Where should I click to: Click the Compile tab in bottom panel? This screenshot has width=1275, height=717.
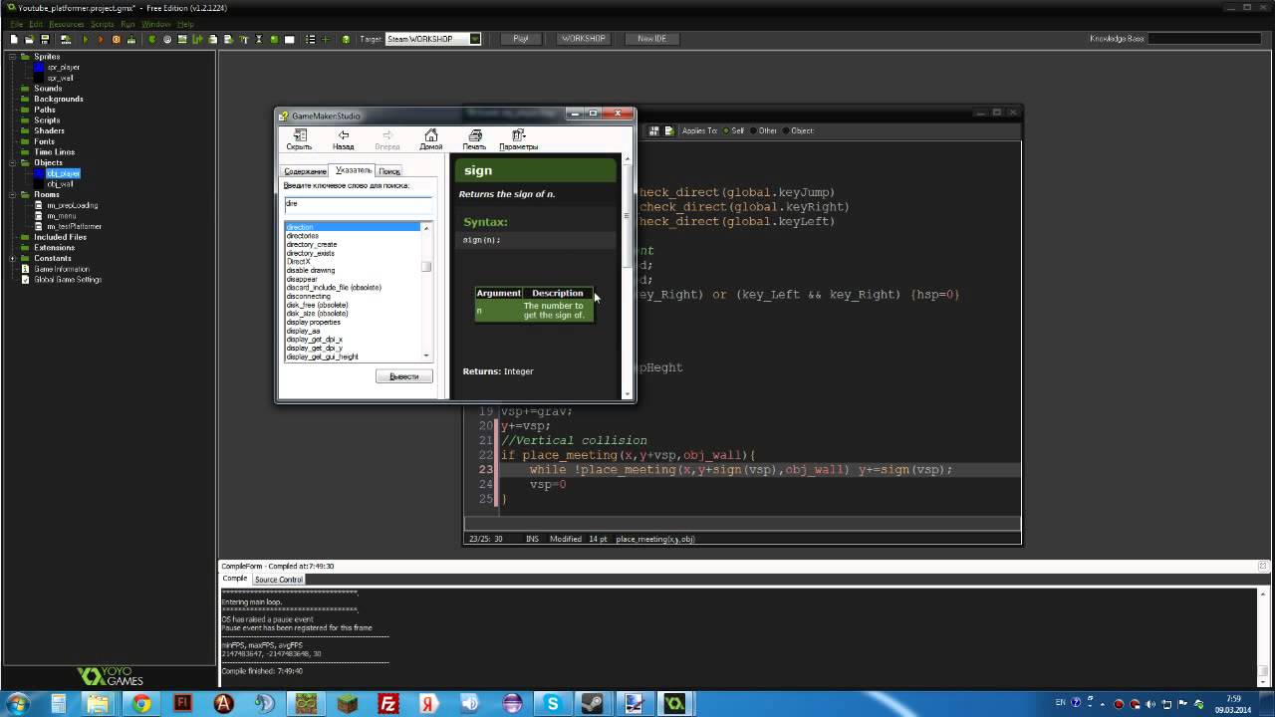coord(235,579)
